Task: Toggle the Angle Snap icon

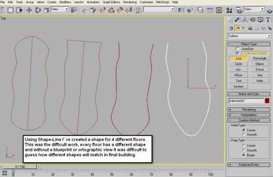Action: coord(111,10)
